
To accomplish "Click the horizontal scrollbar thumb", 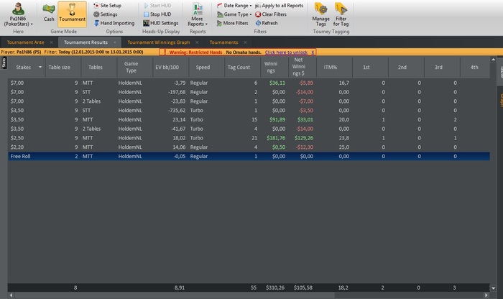I will tap(175, 295).
